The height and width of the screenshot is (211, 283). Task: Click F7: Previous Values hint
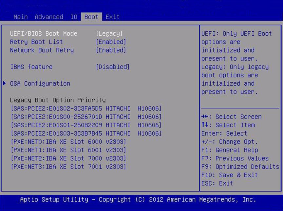235,158
